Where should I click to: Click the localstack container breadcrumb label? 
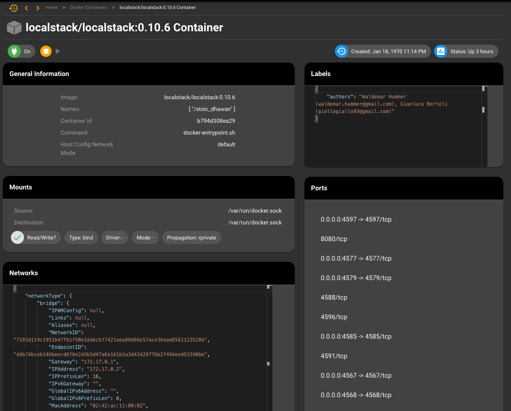[x=158, y=8]
